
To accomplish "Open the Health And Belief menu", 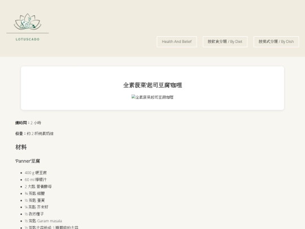I will 177,42.
